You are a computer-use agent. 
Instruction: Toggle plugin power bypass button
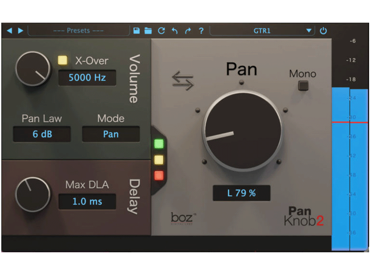coord(323,31)
